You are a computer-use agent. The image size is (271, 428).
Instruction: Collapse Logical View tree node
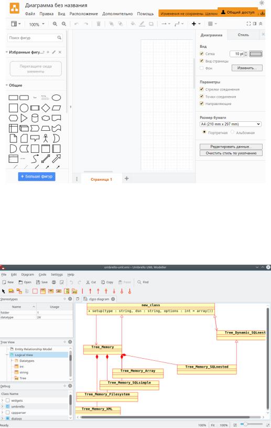tap(7, 355)
